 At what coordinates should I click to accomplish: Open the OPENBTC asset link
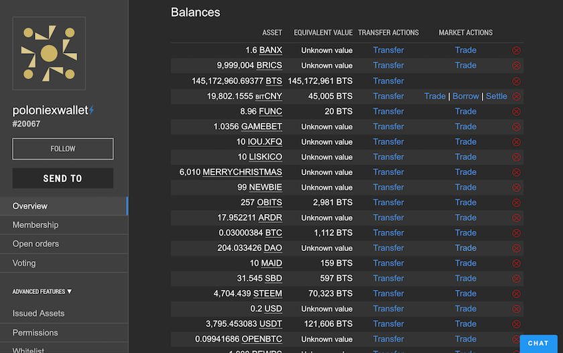pos(262,340)
